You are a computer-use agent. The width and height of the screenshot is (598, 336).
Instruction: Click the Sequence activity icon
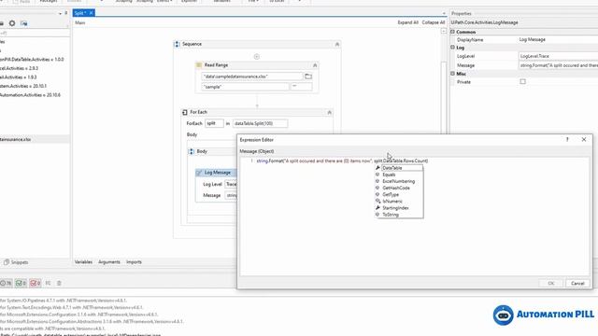(177, 44)
